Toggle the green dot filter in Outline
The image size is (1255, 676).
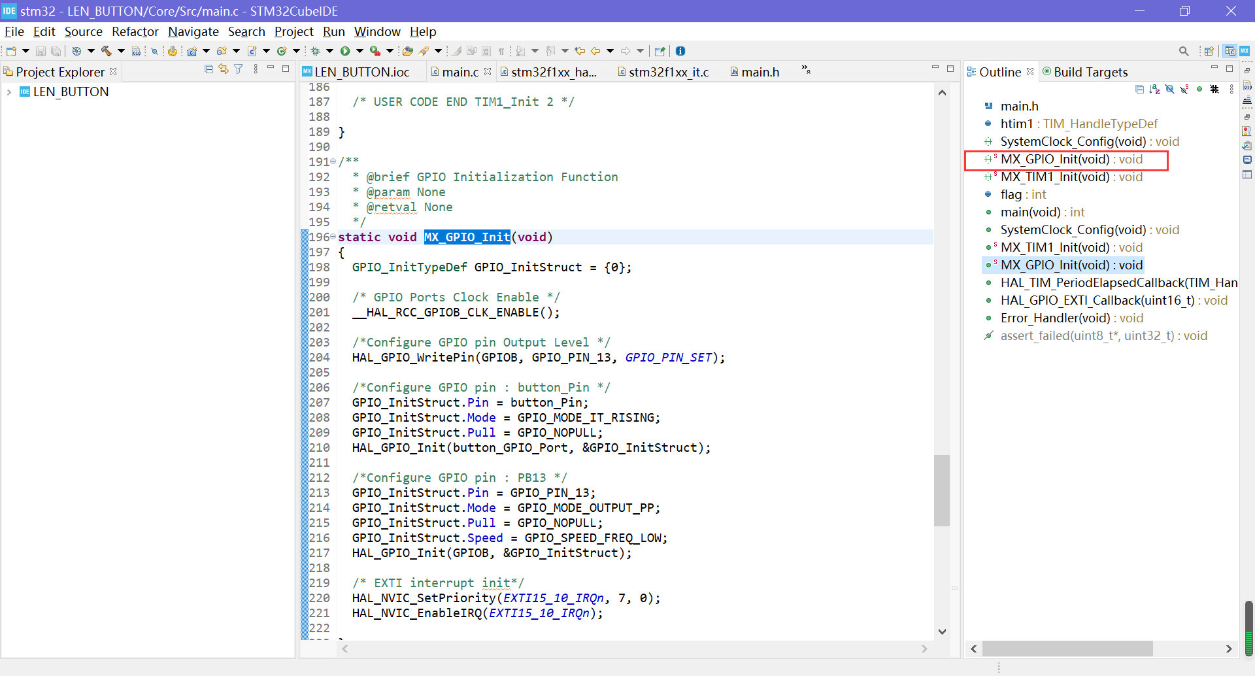click(x=1199, y=89)
